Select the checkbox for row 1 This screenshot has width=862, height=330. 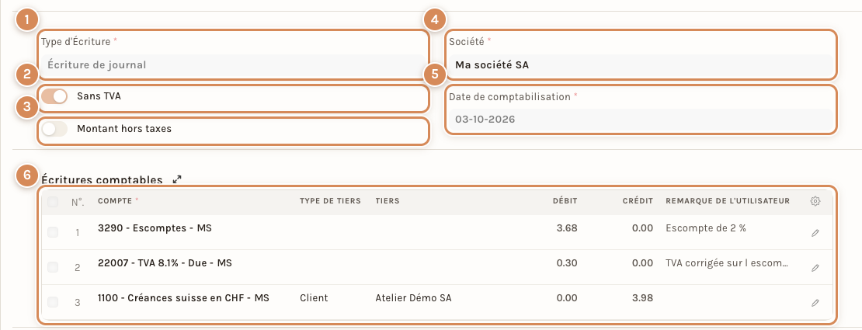(53, 233)
